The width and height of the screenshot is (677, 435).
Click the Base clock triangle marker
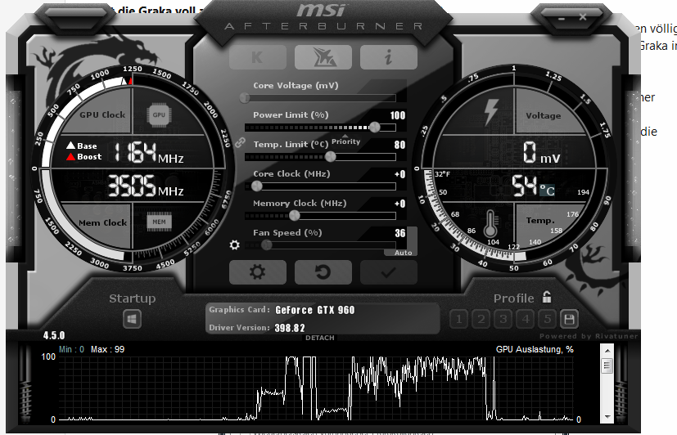(x=70, y=146)
